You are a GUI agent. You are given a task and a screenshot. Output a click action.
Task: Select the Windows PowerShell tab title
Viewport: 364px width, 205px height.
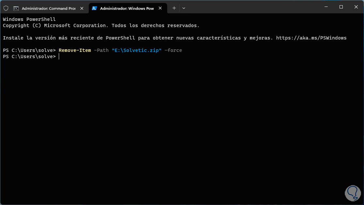[x=127, y=8]
